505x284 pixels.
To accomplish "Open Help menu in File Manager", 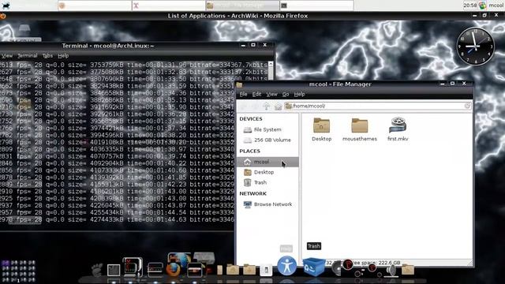I will pos(299,95).
